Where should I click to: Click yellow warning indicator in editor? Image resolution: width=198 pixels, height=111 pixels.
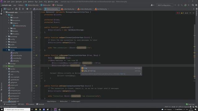pos(182,13)
